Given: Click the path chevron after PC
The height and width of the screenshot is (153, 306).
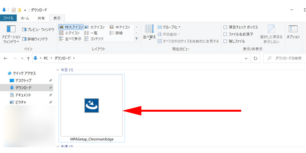Looking at the screenshot, I should (x=51, y=58).
